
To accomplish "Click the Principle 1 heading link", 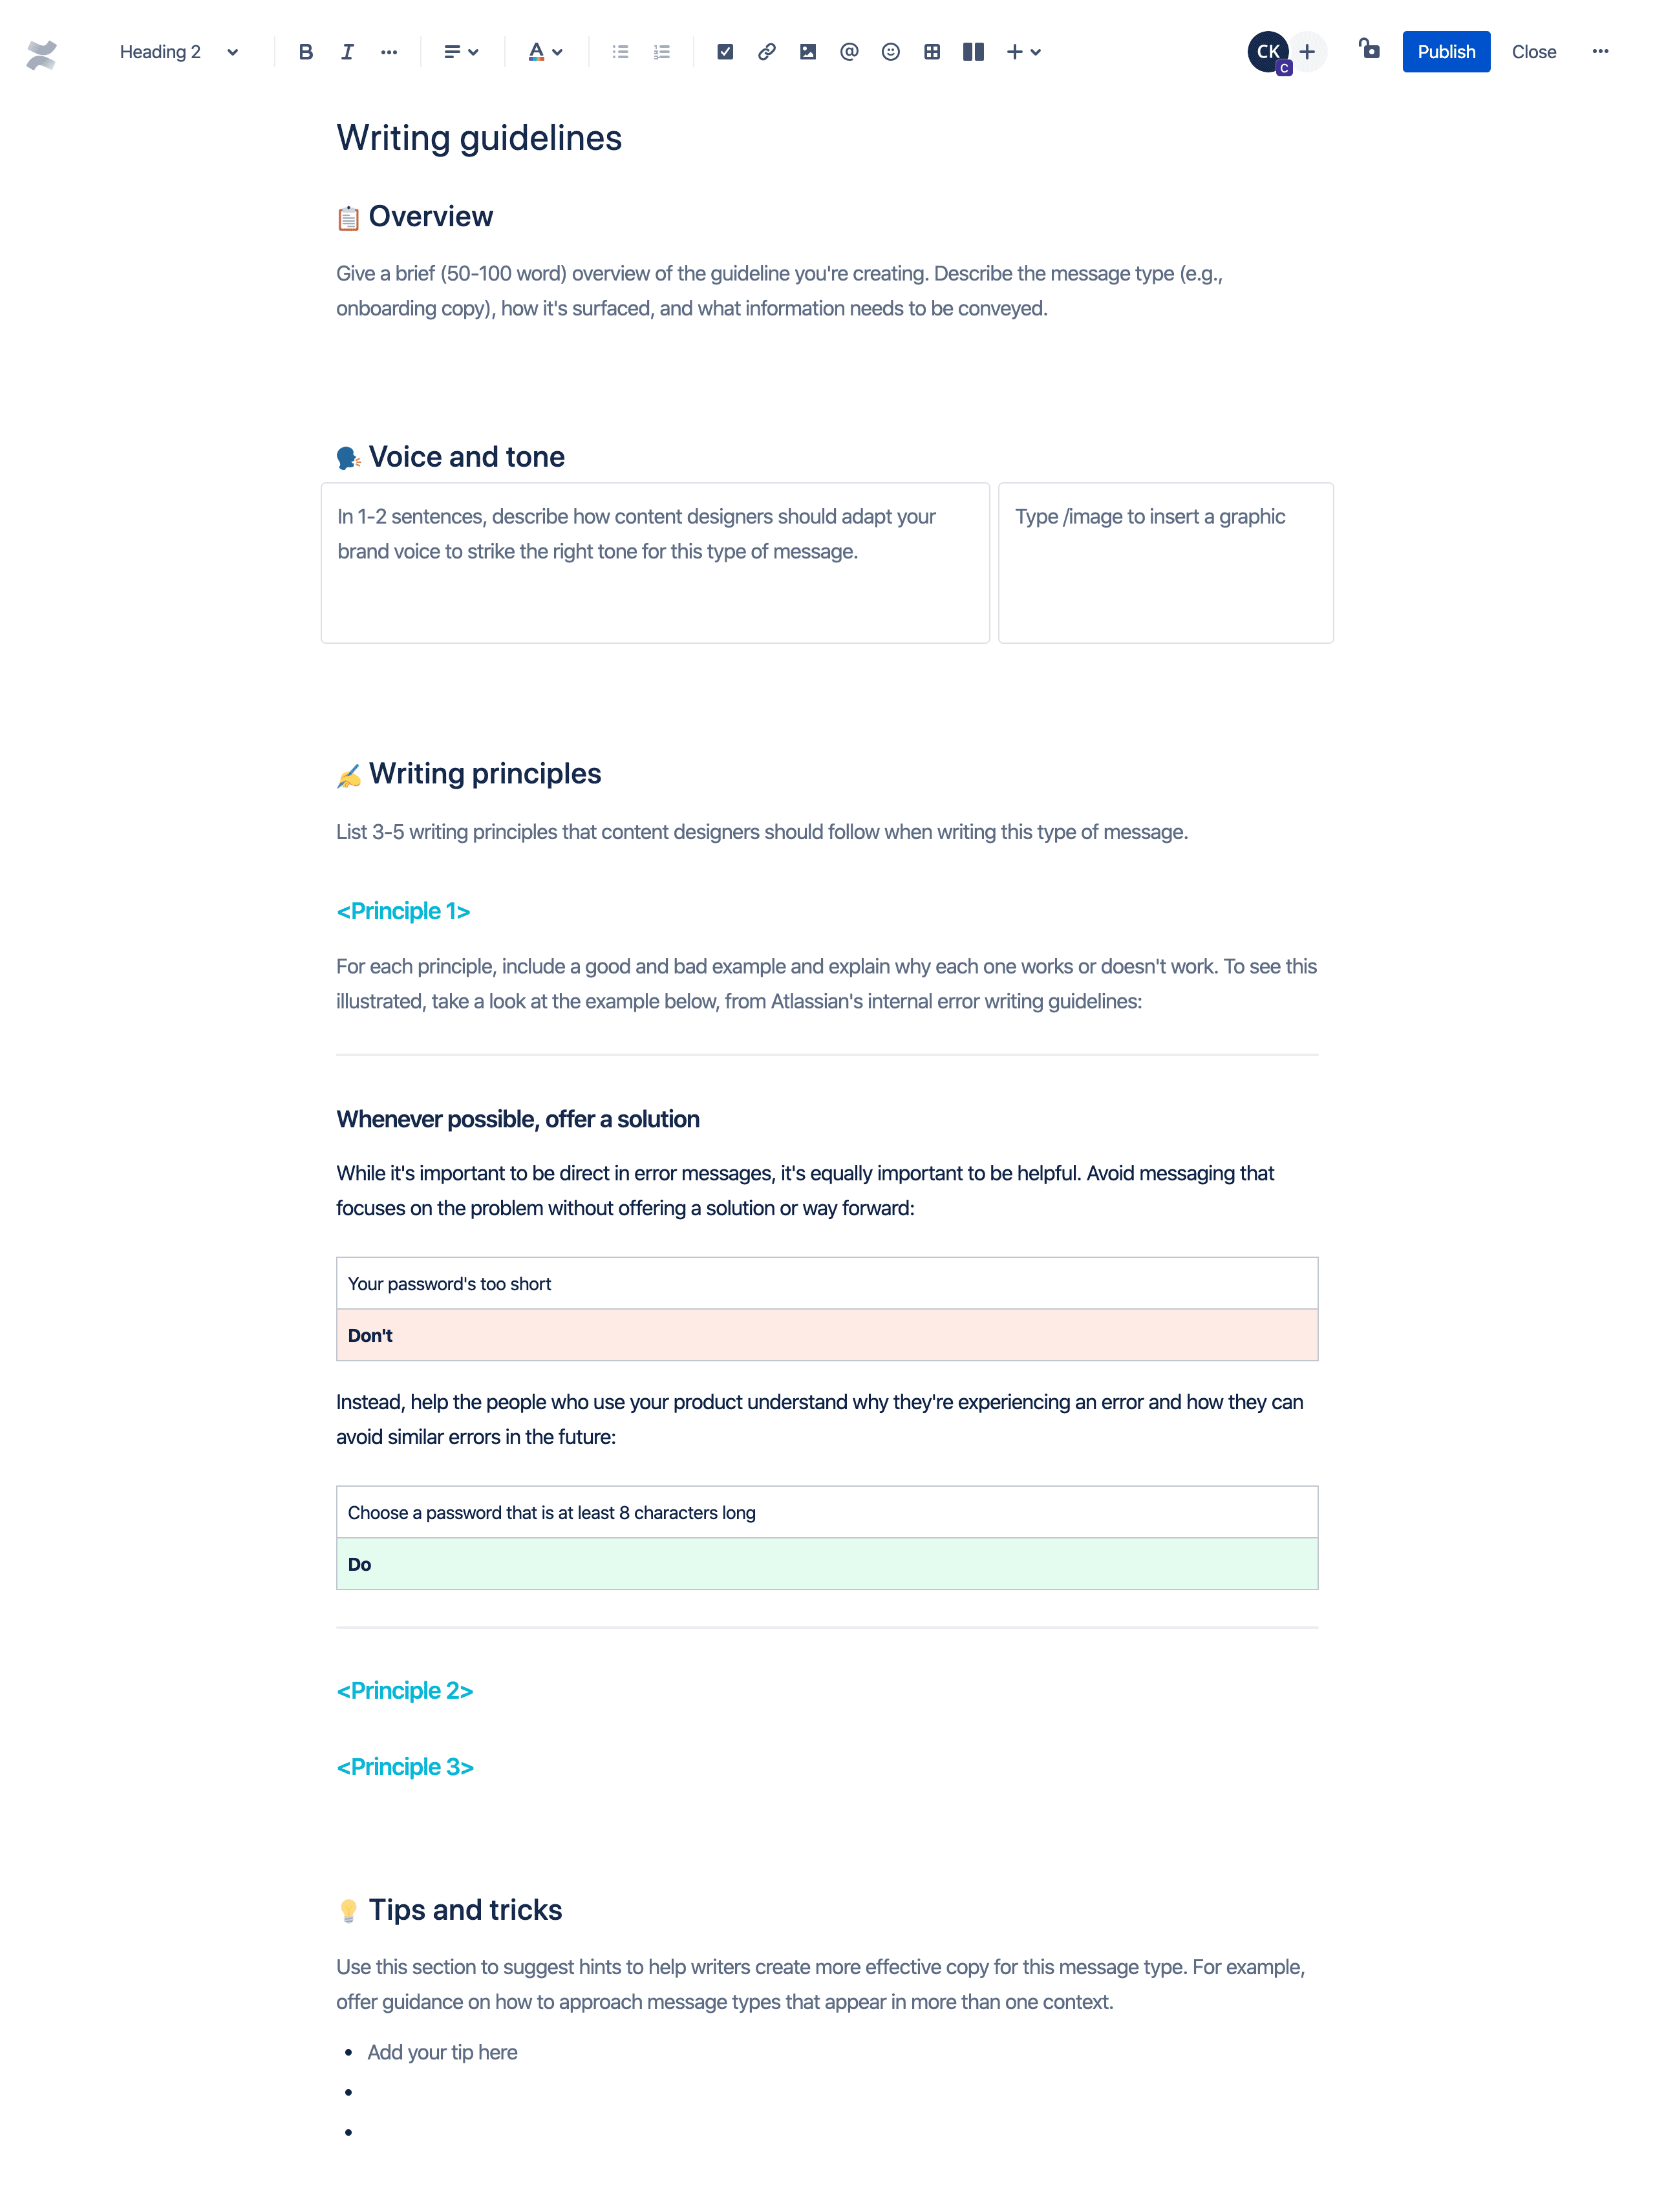I will [x=403, y=911].
